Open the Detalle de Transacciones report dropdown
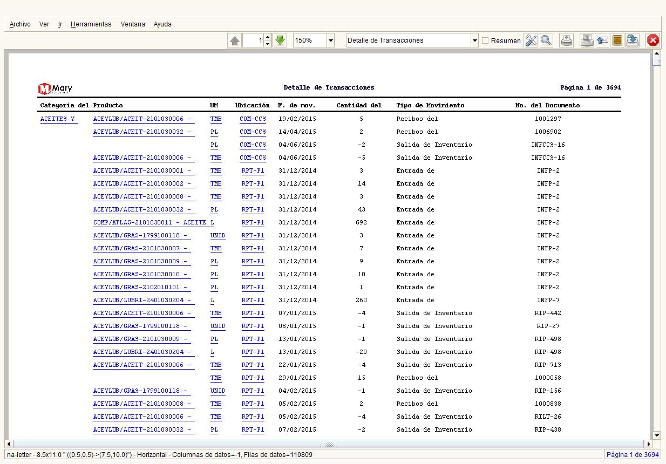 coord(475,40)
